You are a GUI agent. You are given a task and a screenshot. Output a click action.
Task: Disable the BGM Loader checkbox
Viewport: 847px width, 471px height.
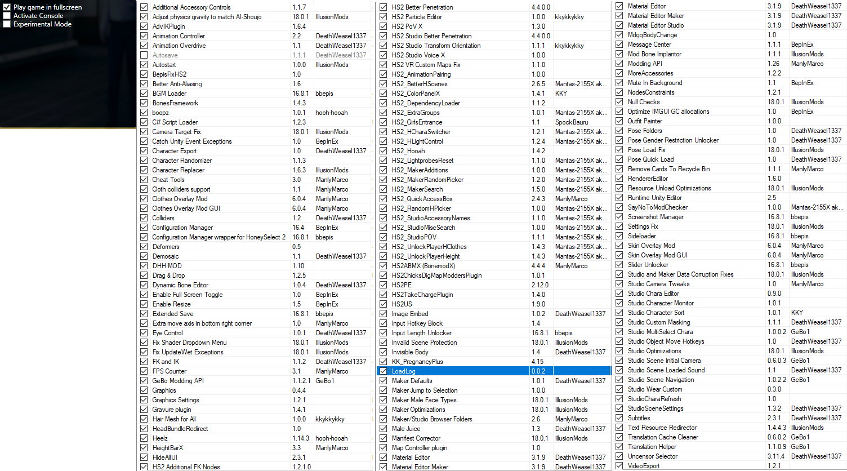coord(144,94)
